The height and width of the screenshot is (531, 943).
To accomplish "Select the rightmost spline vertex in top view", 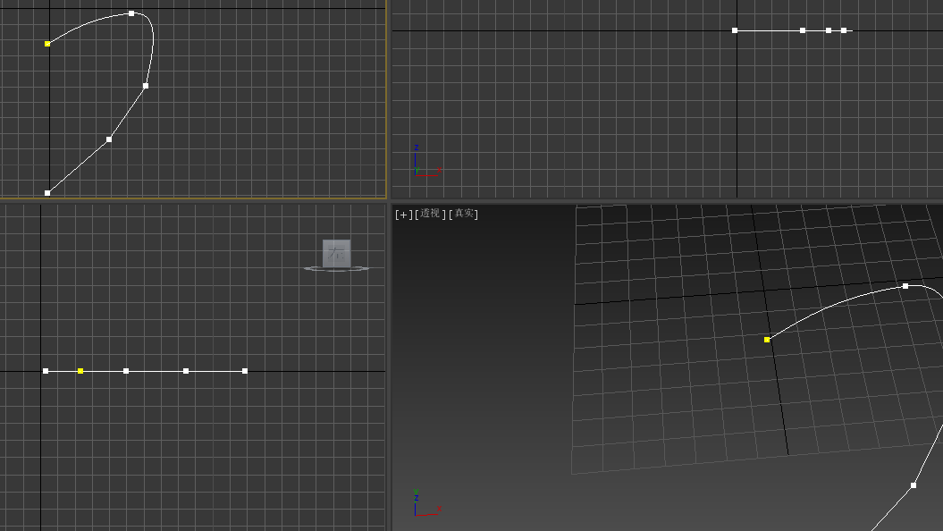I will (x=146, y=86).
